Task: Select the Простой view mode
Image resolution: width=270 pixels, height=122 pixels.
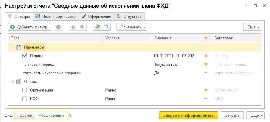Action: 25,115
